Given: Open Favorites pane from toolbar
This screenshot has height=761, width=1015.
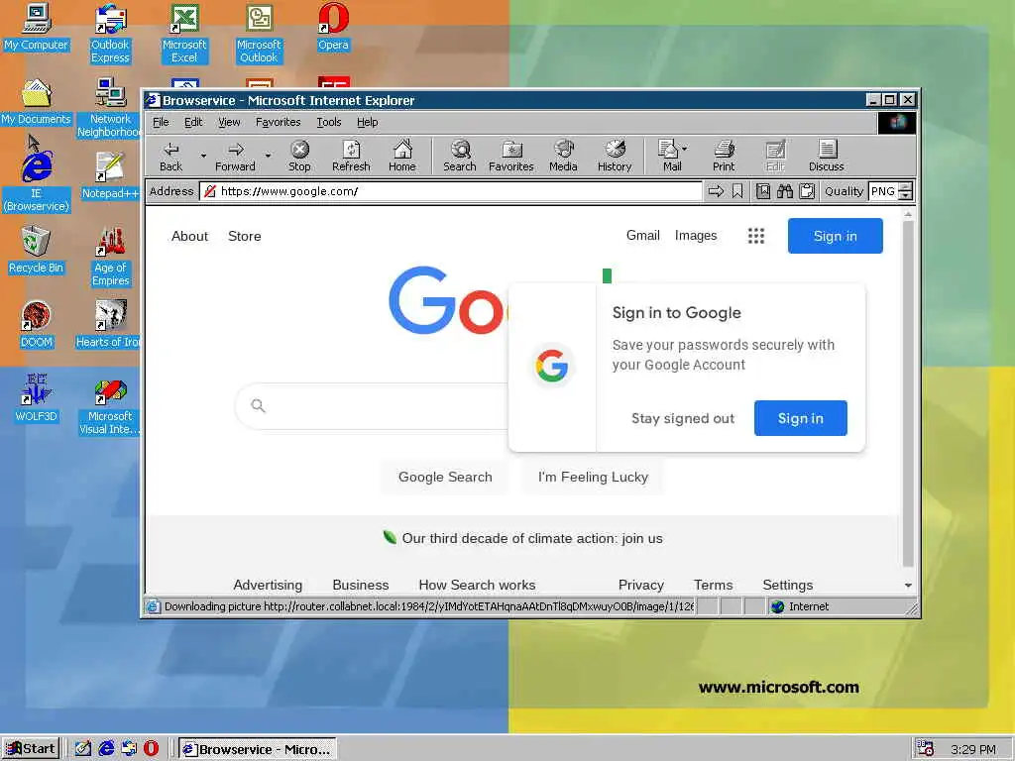Looking at the screenshot, I should tap(511, 156).
